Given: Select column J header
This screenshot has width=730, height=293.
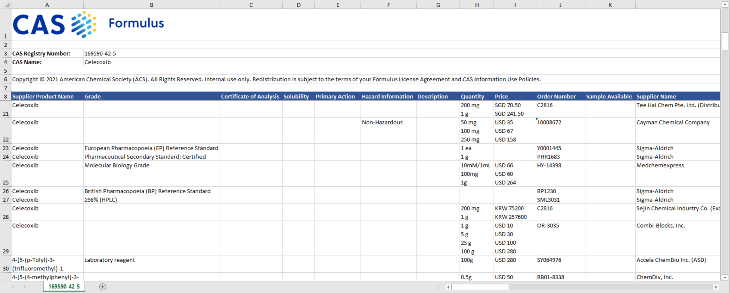Looking at the screenshot, I should (x=560, y=5).
